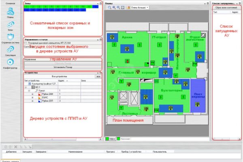Click the fit-to-window icon in Планы toolbar

tap(123, 7)
